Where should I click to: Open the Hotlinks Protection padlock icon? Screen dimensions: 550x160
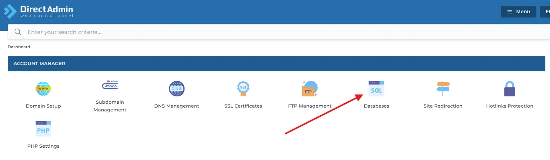pyautogui.click(x=510, y=89)
